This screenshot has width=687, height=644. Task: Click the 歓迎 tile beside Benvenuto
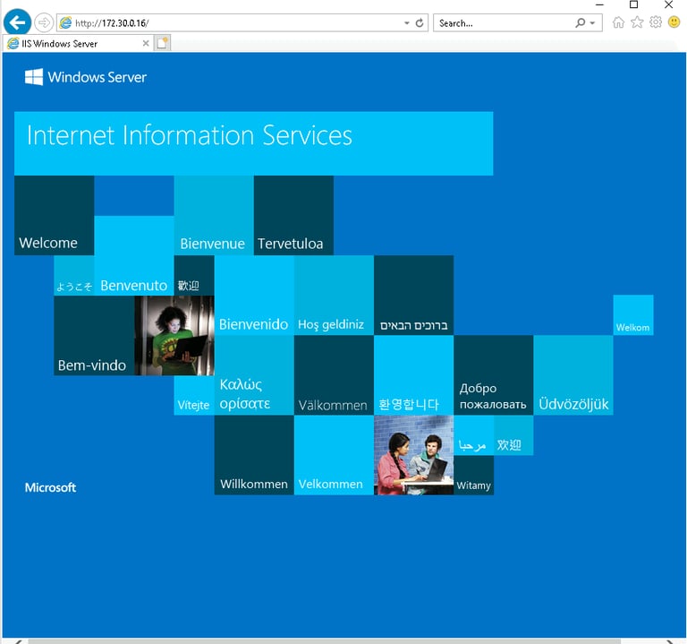click(x=194, y=276)
